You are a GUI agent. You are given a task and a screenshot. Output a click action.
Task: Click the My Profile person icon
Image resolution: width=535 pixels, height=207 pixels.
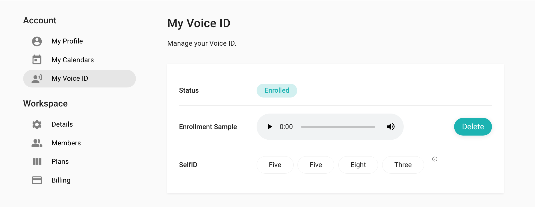pyautogui.click(x=37, y=41)
